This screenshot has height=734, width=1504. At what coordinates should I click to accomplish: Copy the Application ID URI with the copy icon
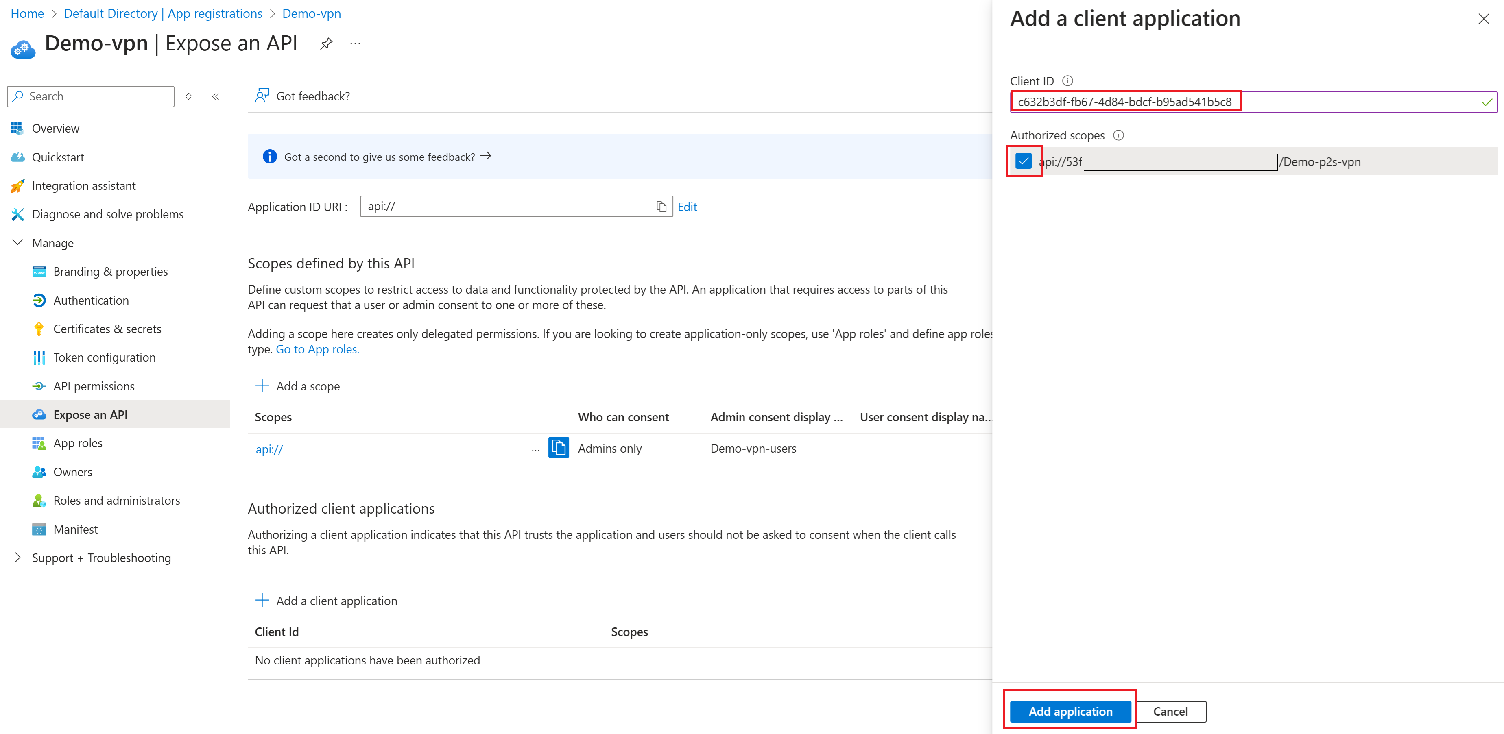(661, 207)
